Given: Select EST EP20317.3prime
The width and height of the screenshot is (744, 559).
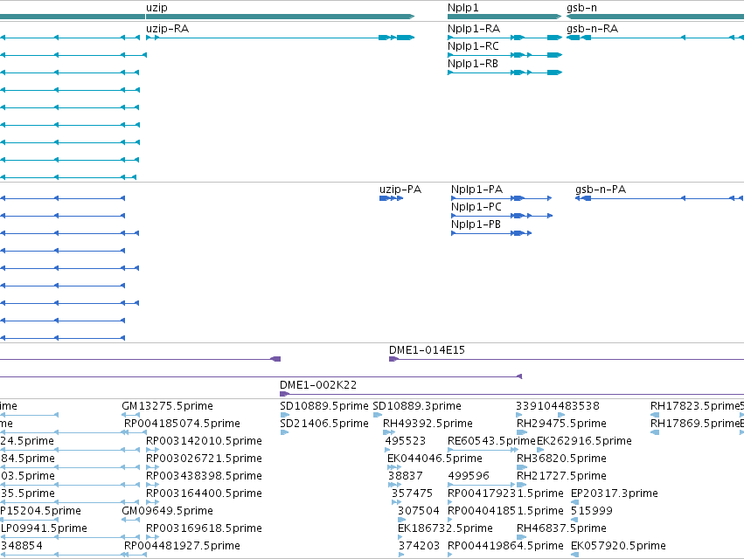Looking at the screenshot, I should pos(615,493).
